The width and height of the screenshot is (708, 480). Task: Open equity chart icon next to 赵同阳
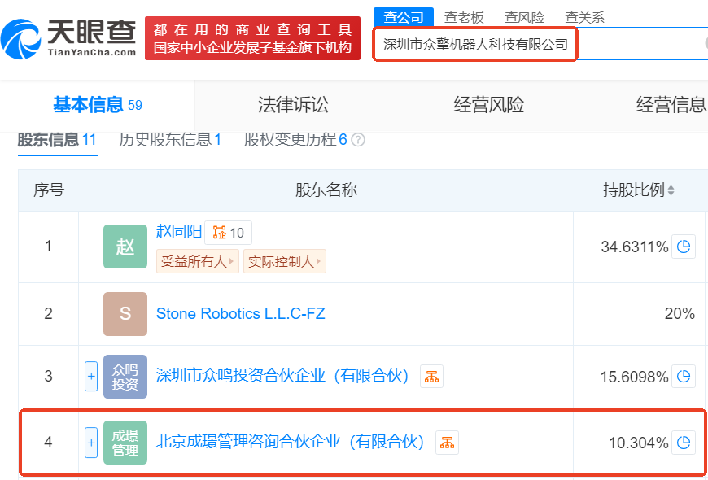tap(228, 233)
